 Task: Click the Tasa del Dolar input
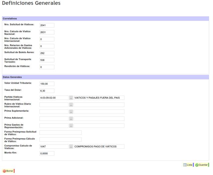[47, 91]
